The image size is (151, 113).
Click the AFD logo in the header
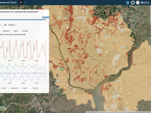133,3
